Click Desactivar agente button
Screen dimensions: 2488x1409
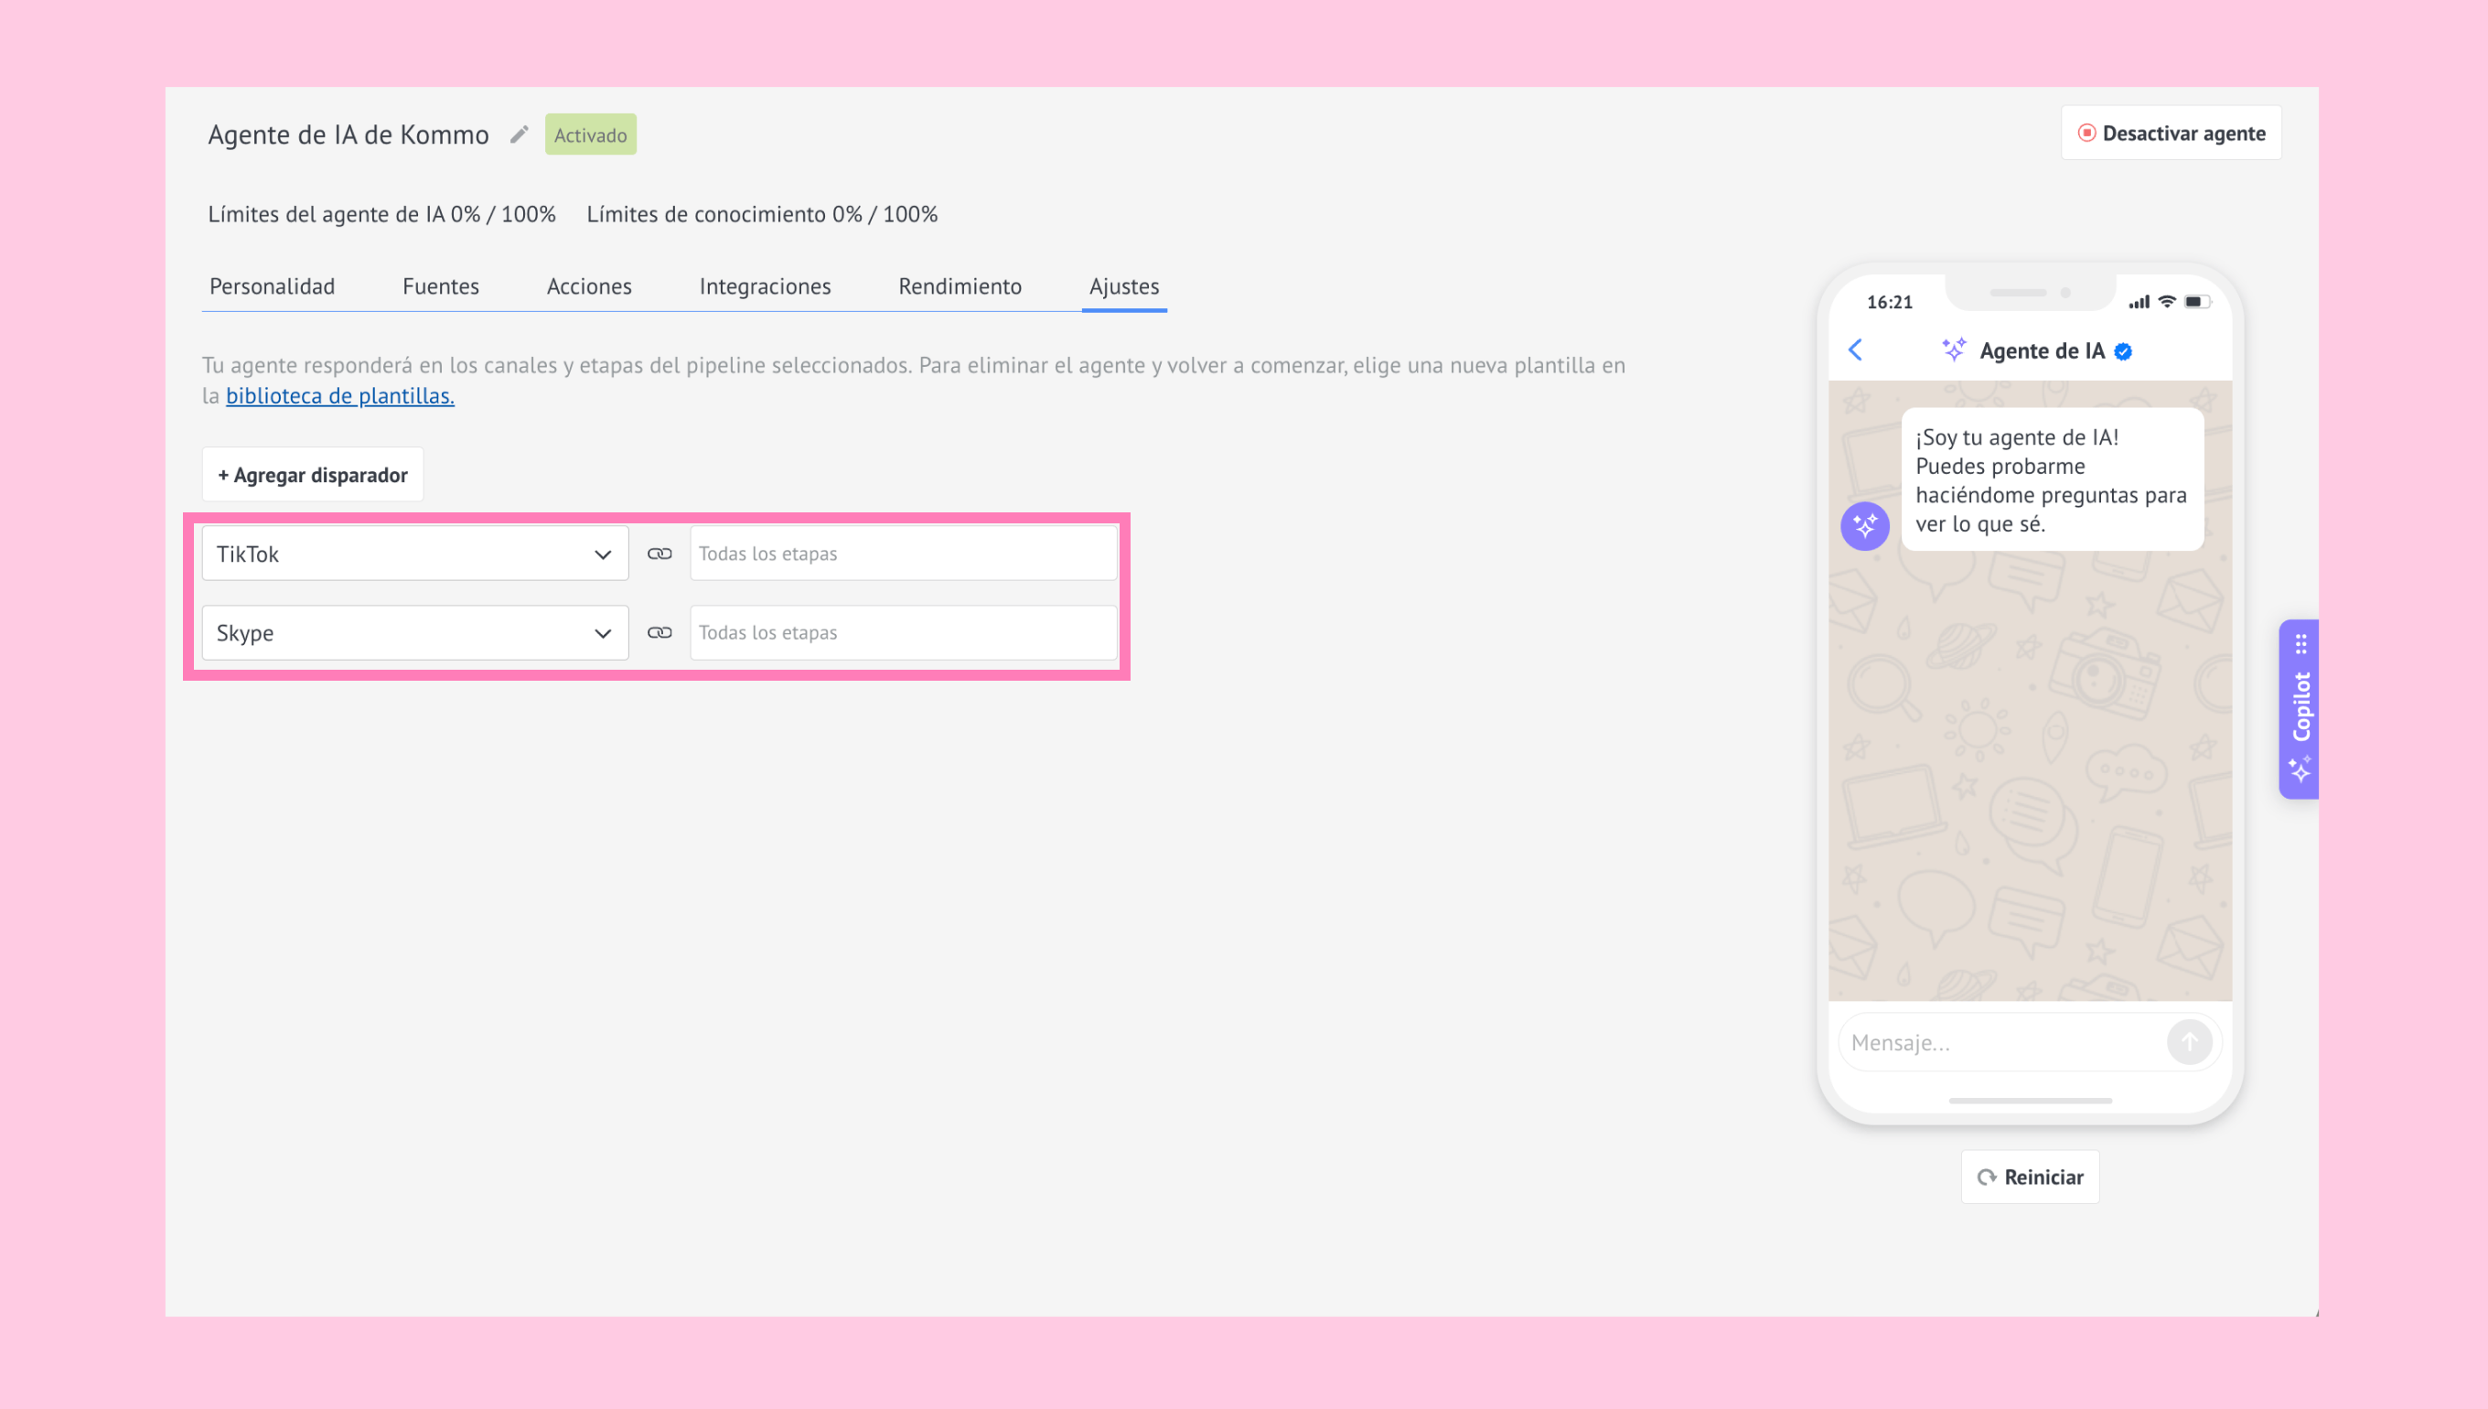click(x=2172, y=134)
